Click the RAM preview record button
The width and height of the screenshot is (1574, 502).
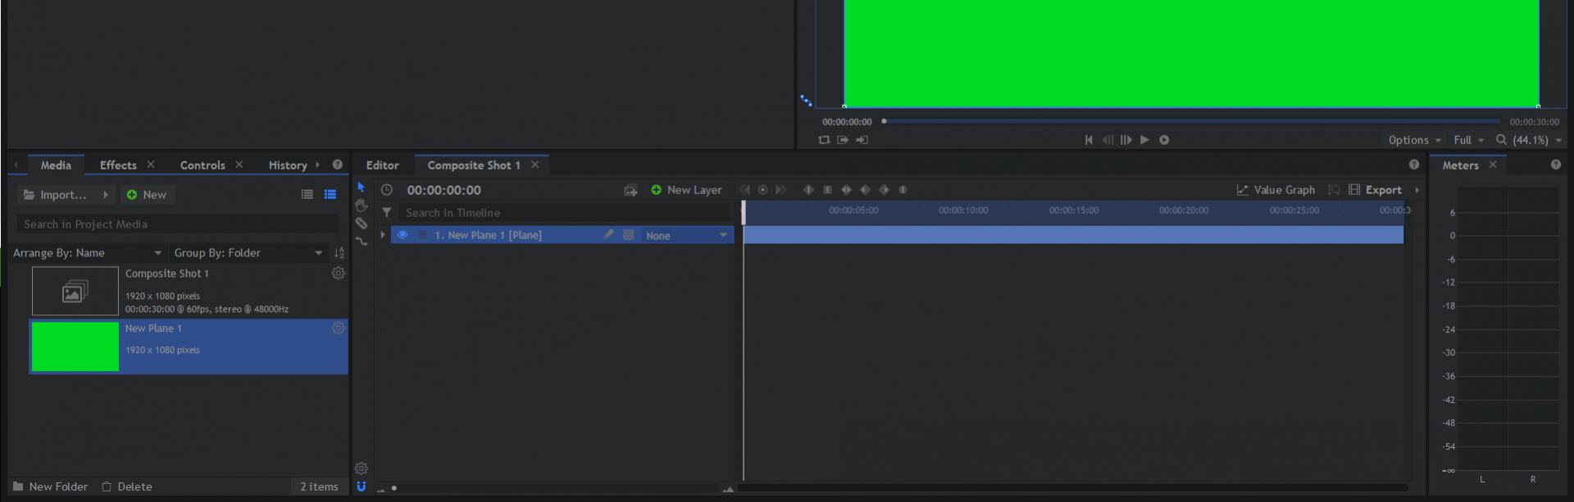1164,140
